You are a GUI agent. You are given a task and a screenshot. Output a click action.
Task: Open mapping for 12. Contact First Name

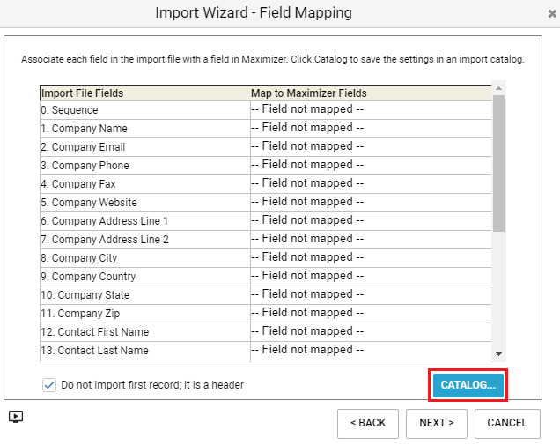[371, 332]
